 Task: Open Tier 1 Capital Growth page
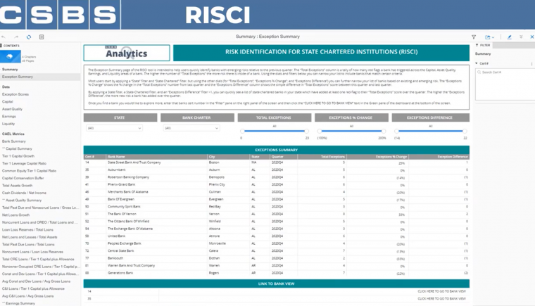(18, 156)
